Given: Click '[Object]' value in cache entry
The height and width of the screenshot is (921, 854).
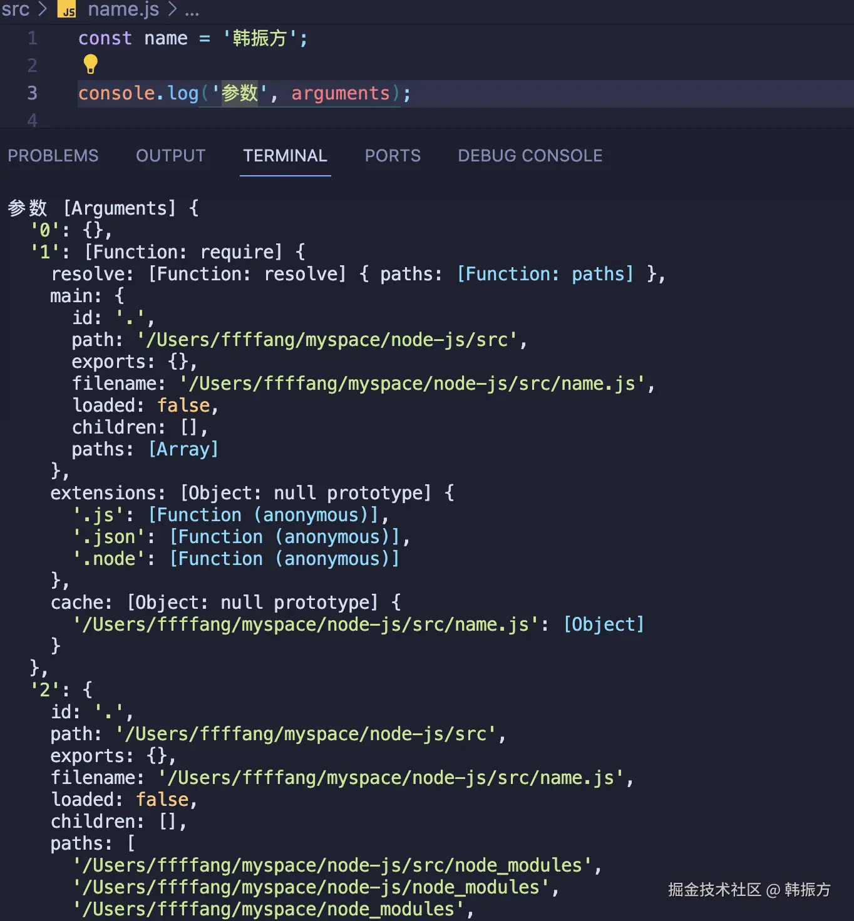Looking at the screenshot, I should (x=604, y=624).
